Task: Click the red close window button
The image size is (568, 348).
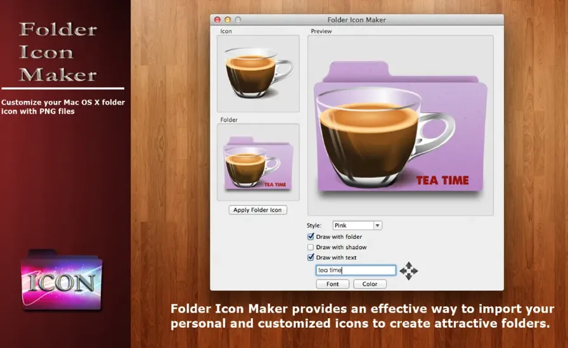Action: coord(217,20)
